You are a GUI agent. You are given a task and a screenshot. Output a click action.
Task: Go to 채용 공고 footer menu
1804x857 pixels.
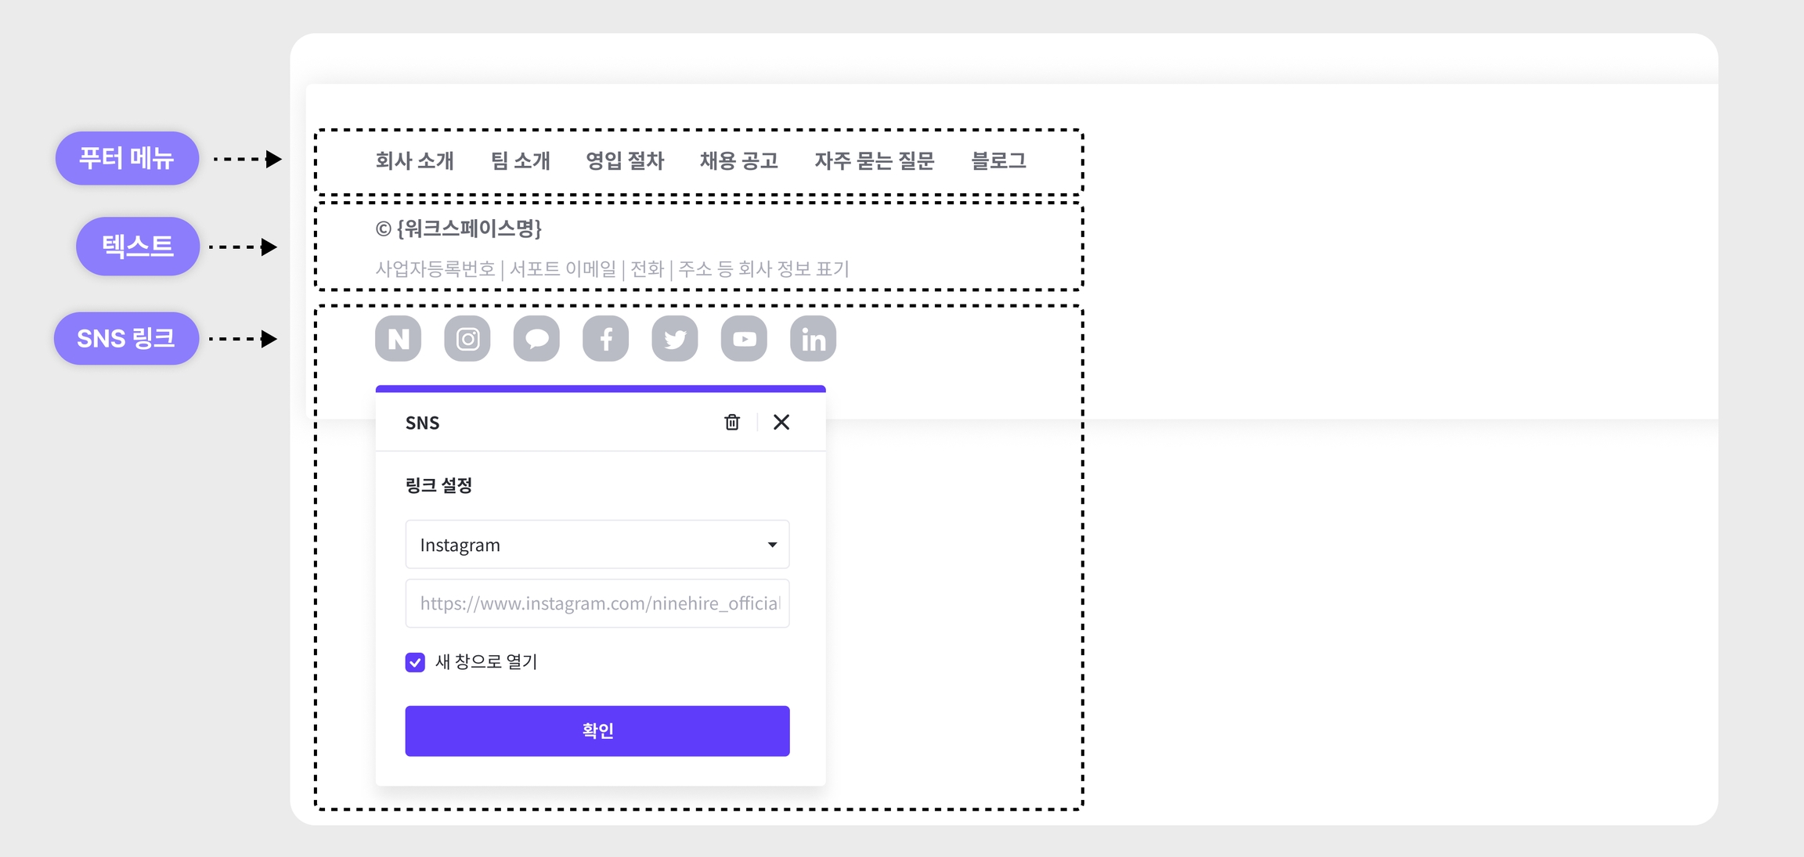[738, 161]
